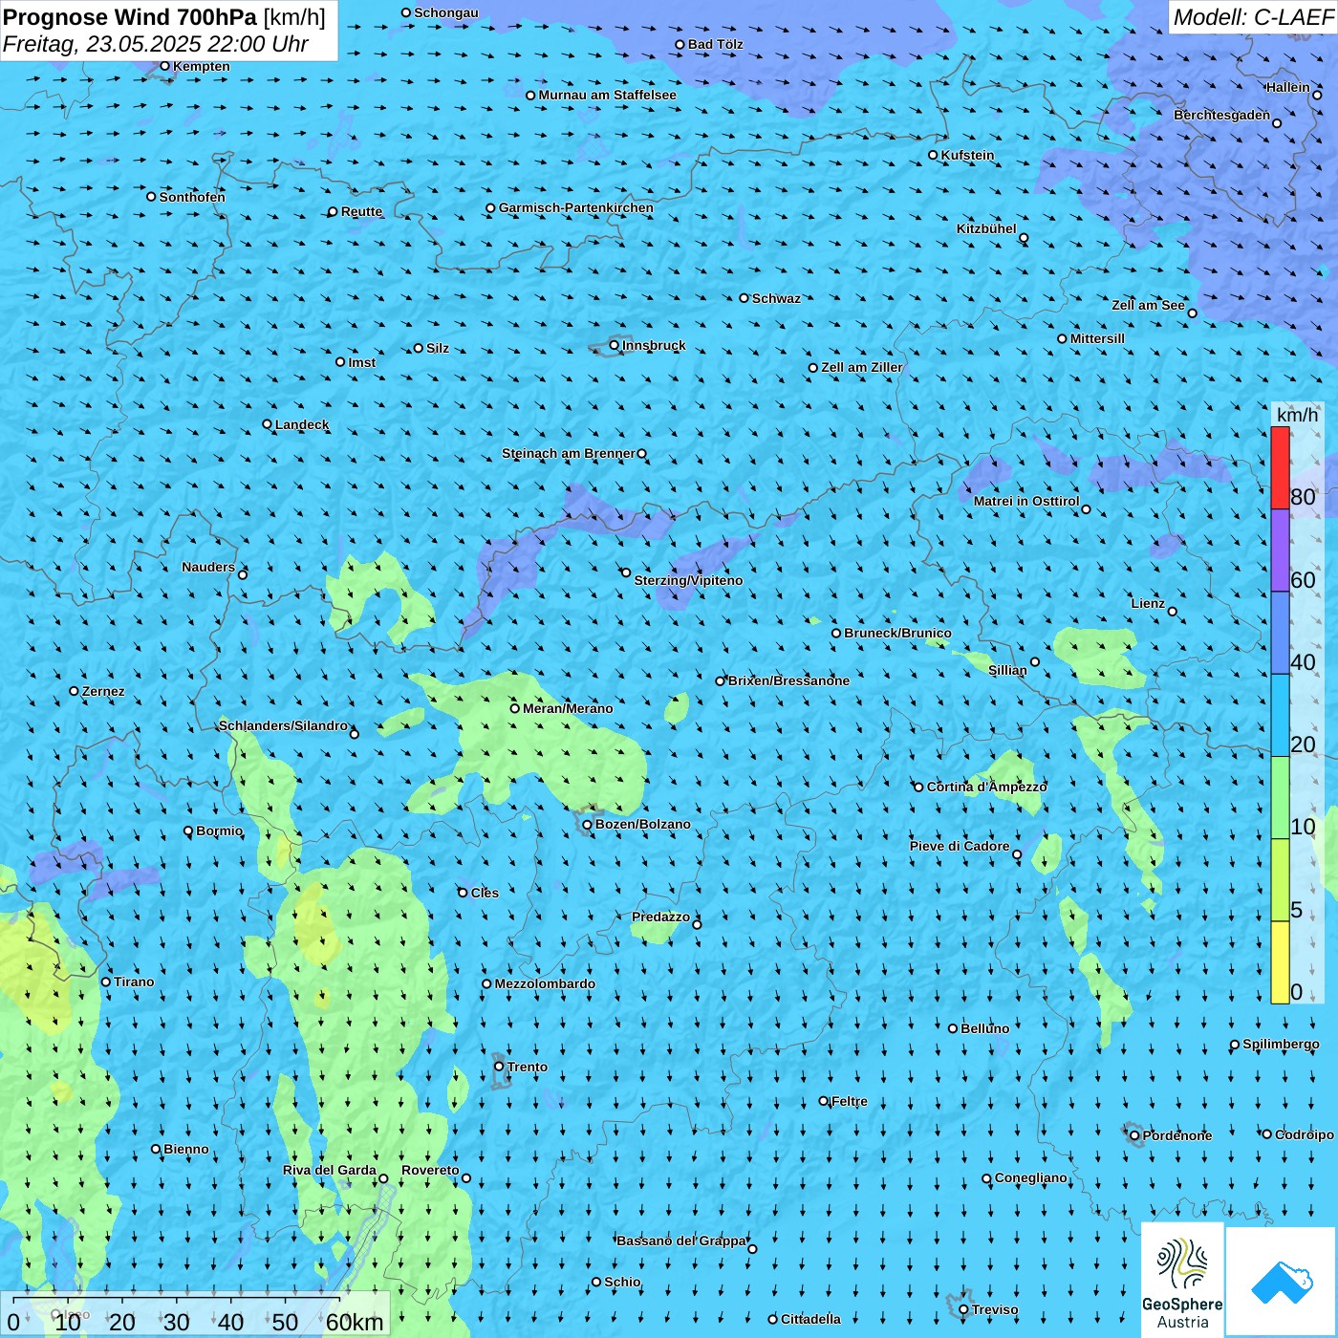Click the Kempten city label

coord(202,66)
